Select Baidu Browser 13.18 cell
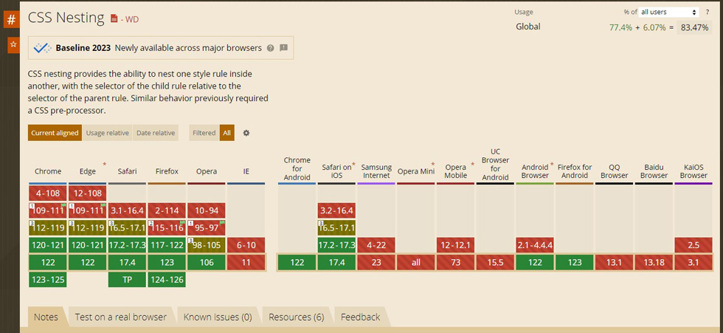Image resolution: width=723 pixels, height=333 pixels. [x=654, y=262]
